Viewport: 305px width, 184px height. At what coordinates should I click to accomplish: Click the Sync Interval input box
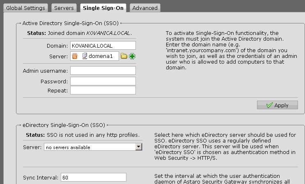(94, 177)
